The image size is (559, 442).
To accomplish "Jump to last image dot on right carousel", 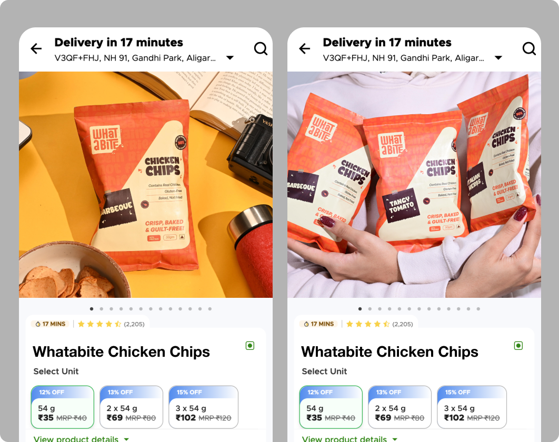I will pos(478,309).
